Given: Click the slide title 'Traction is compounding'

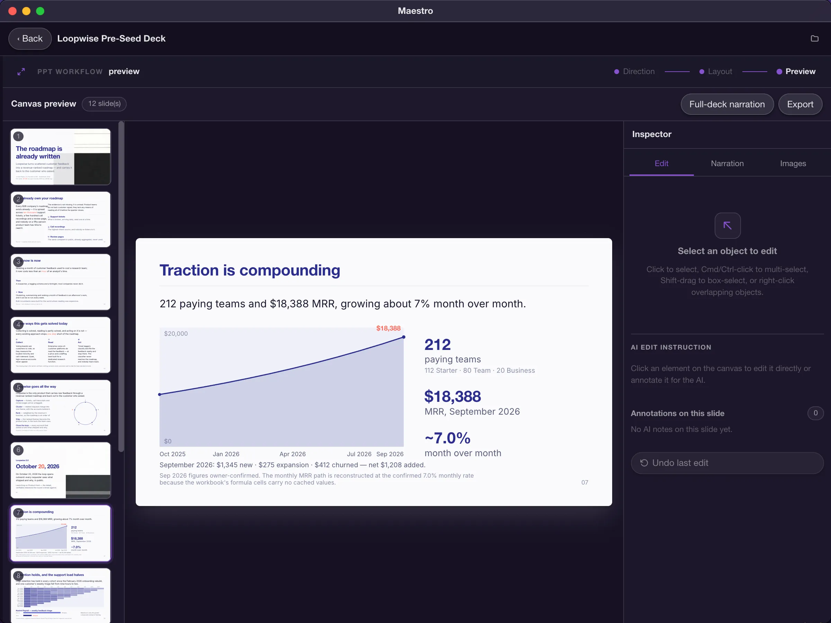Looking at the screenshot, I should (250, 270).
